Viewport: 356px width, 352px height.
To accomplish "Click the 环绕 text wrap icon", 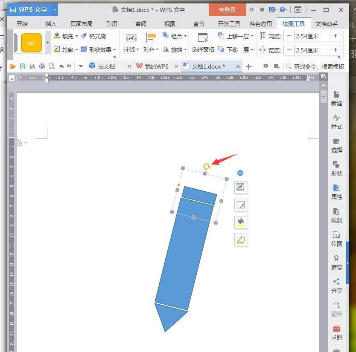I will click(131, 38).
